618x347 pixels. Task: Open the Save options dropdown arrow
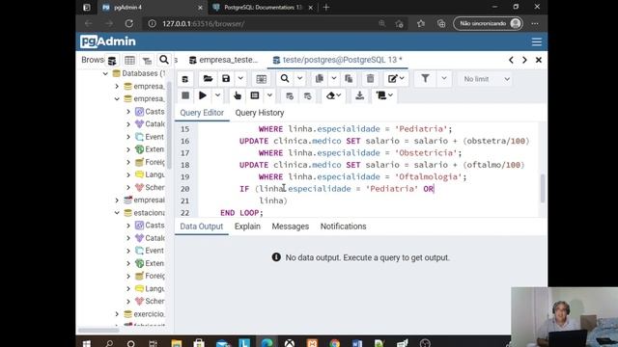point(240,79)
